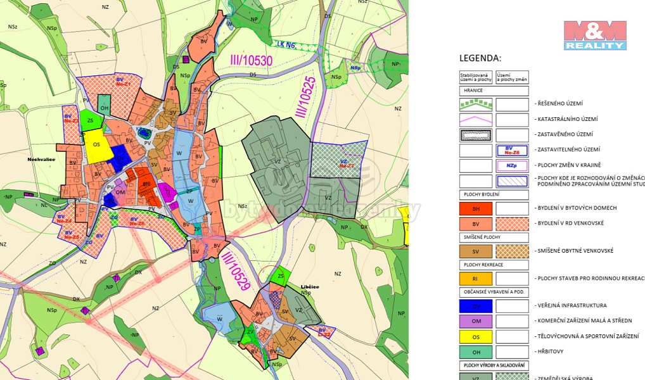The image size is (645, 380).
Task: Click the BYDLENÍ V BYTOVÝCH DOMECH text
Action: pos(577,208)
